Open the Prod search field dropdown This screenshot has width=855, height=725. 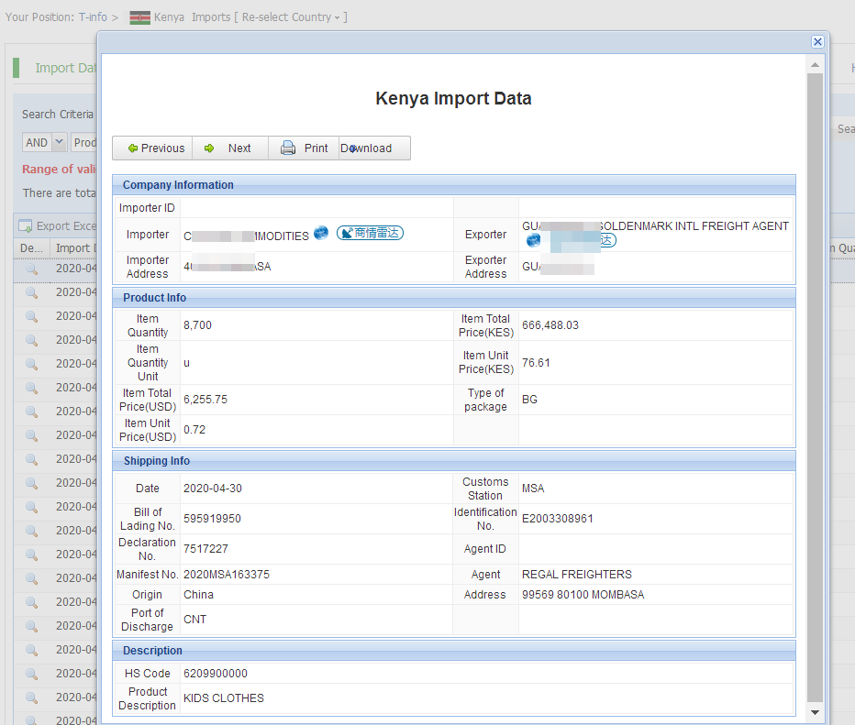tap(84, 142)
